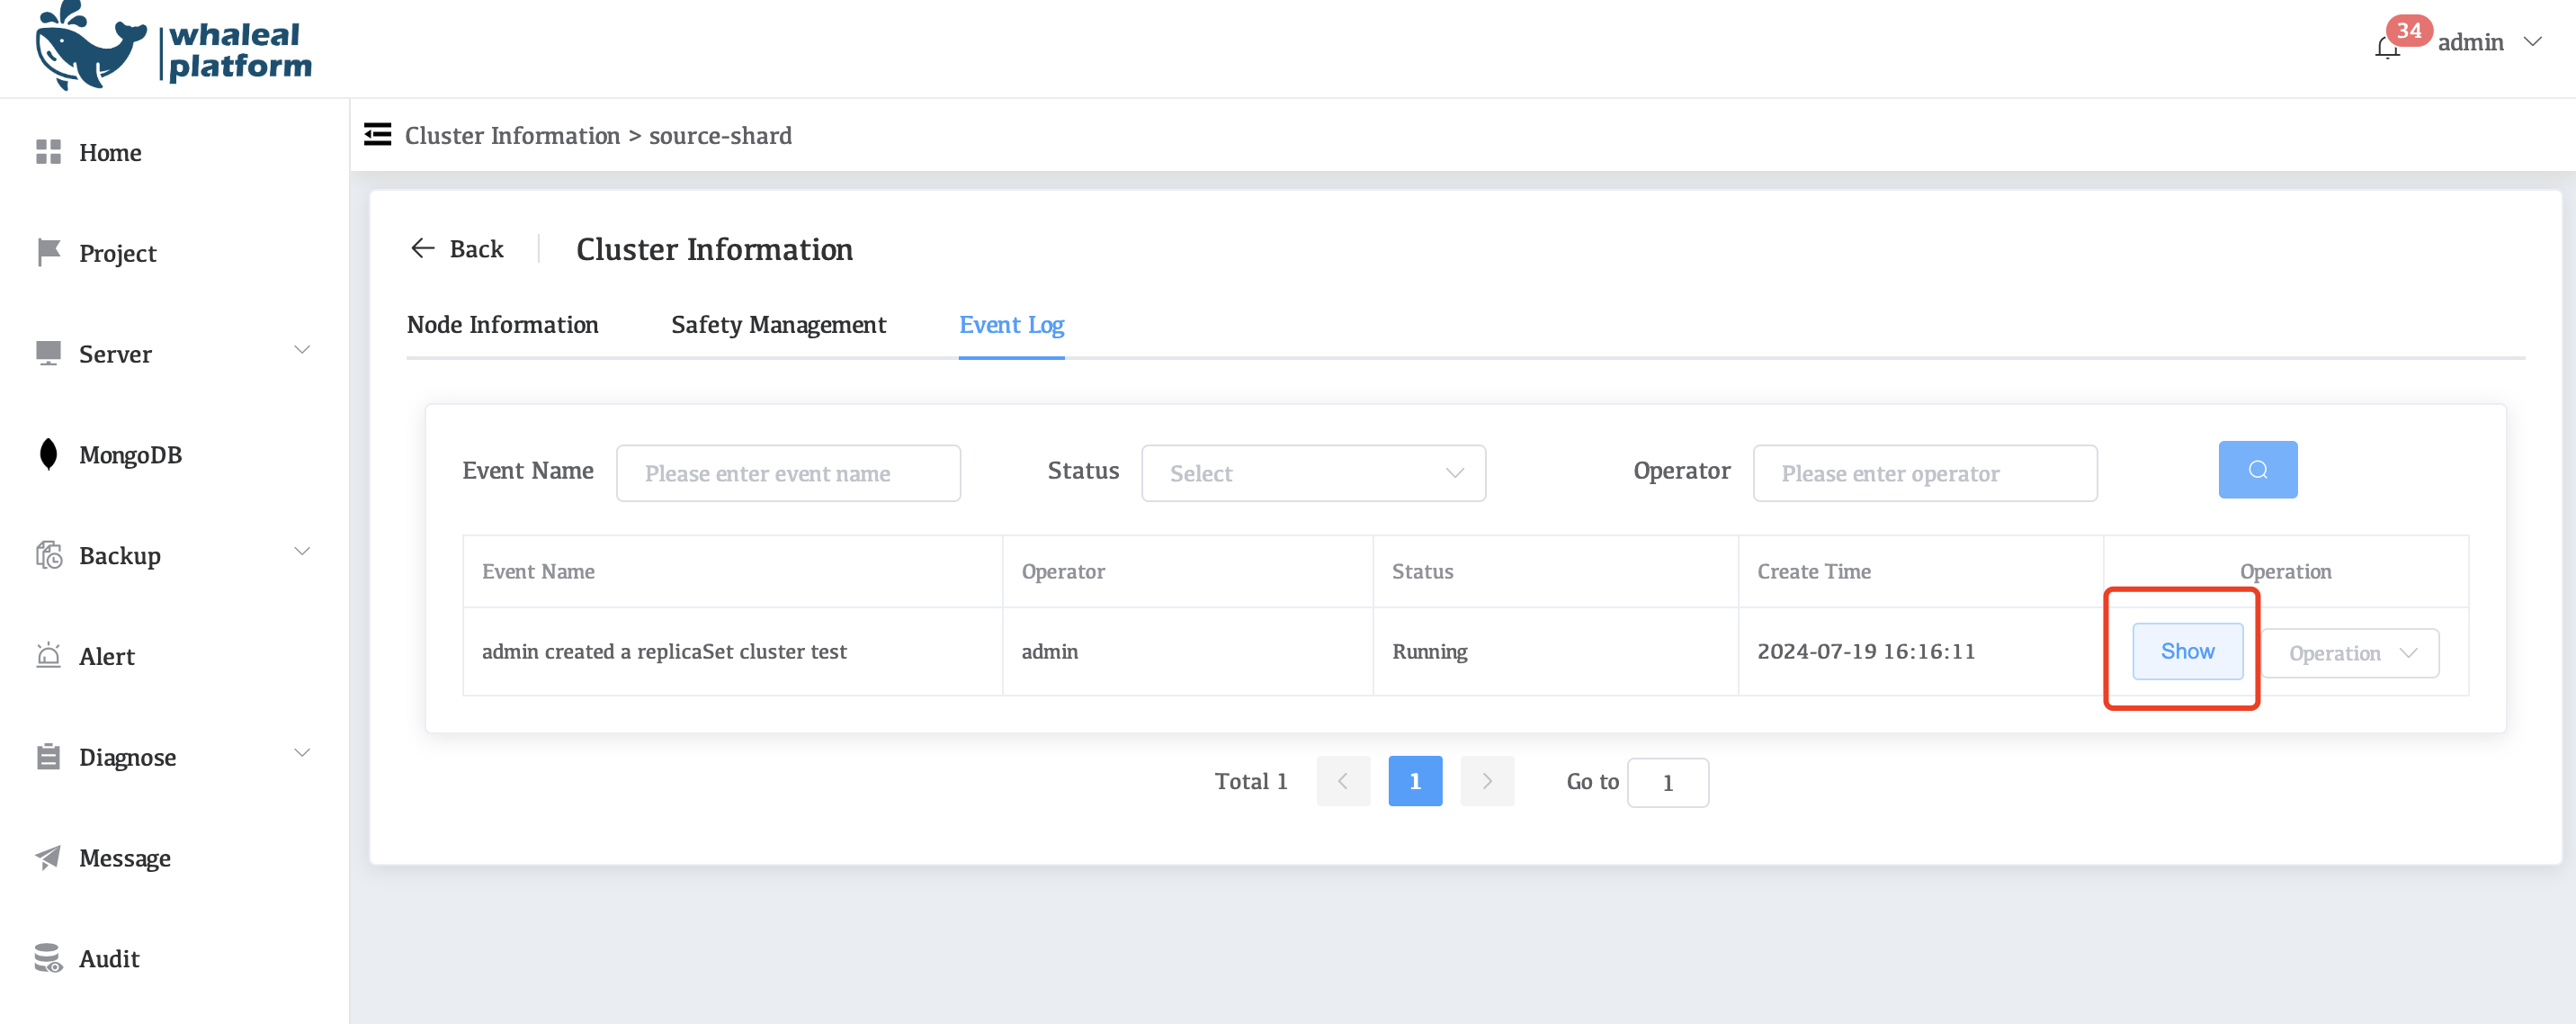Screen dimensions: 2576x1024
Task: Switch to Safety Management tab
Action: point(778,325)
